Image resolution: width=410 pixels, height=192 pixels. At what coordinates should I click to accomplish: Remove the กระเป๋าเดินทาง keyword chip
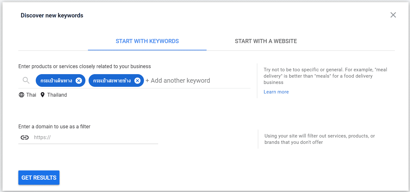[79, 80]
